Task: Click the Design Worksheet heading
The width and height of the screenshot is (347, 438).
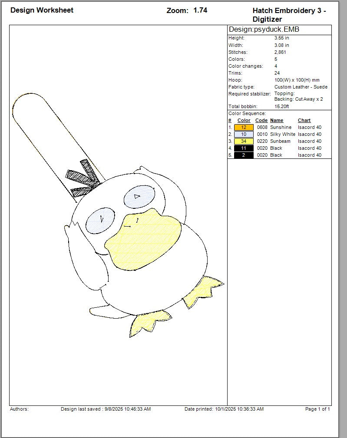Action: point(42,10)
